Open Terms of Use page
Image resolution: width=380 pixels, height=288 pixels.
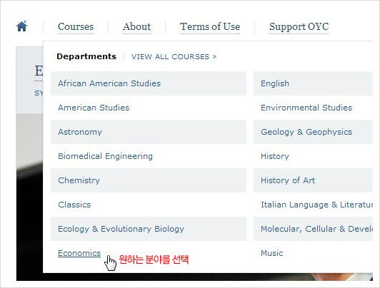pos(210,26)
